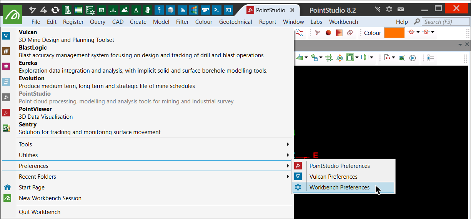Open the command prompt icon in top toolbar

[217, 10]
